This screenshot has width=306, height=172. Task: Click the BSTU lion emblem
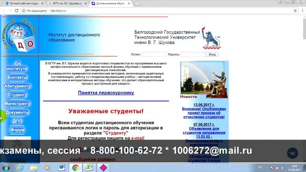[x=211, y=38]
